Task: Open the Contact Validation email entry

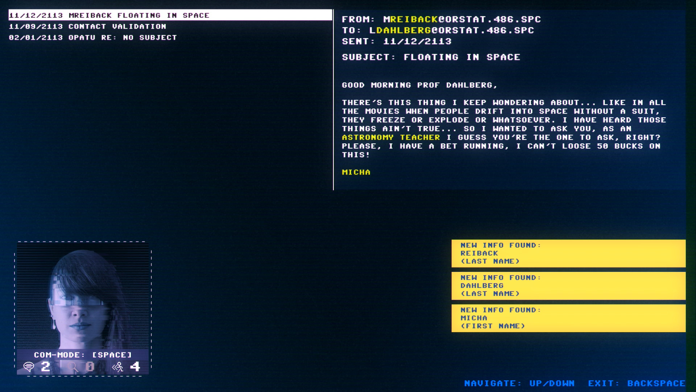Action: pos(87,26)
